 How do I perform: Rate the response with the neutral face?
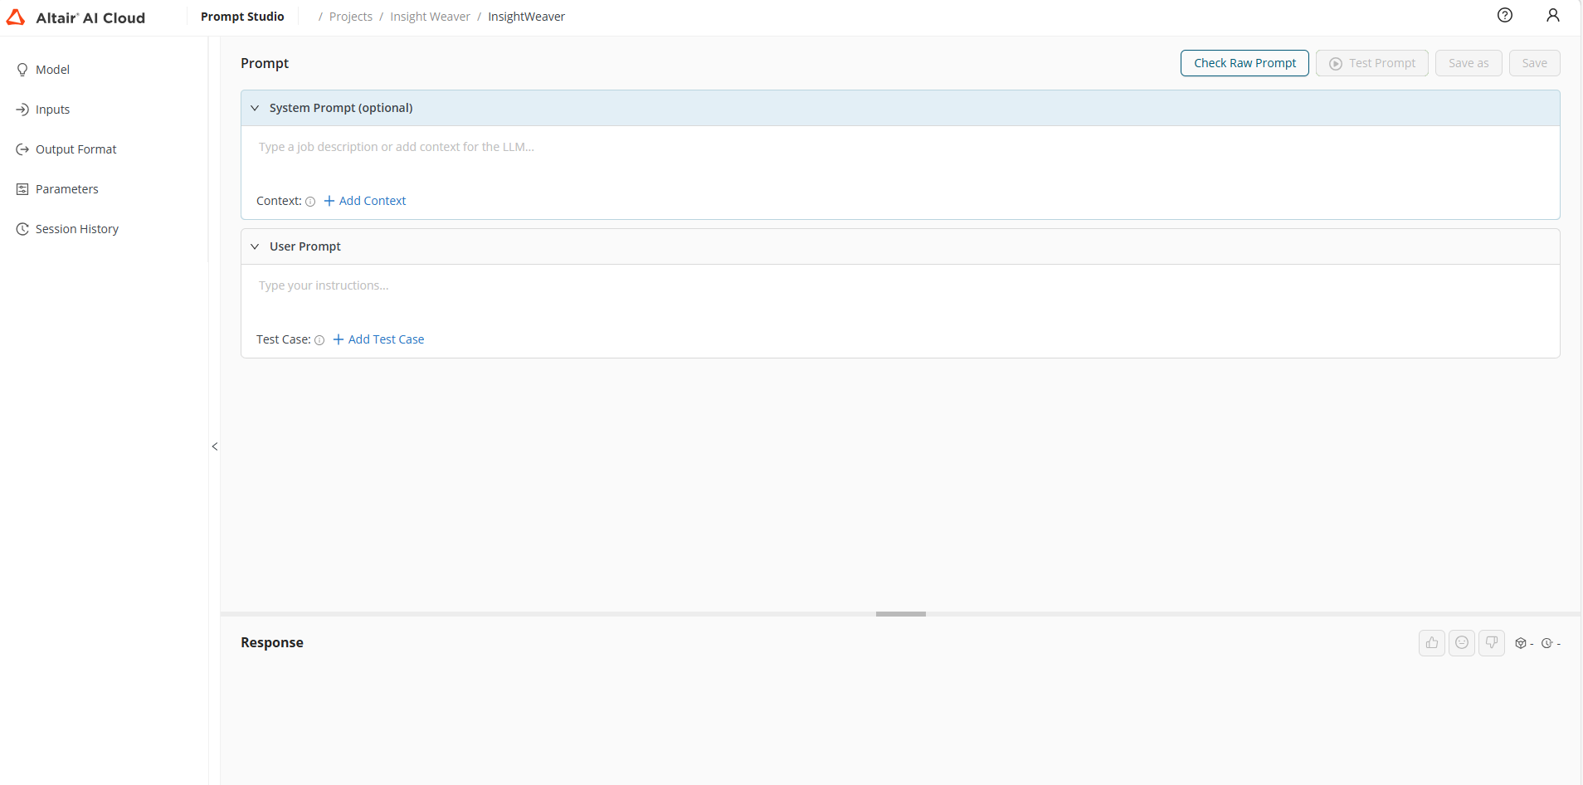(x=1462, y=643)
